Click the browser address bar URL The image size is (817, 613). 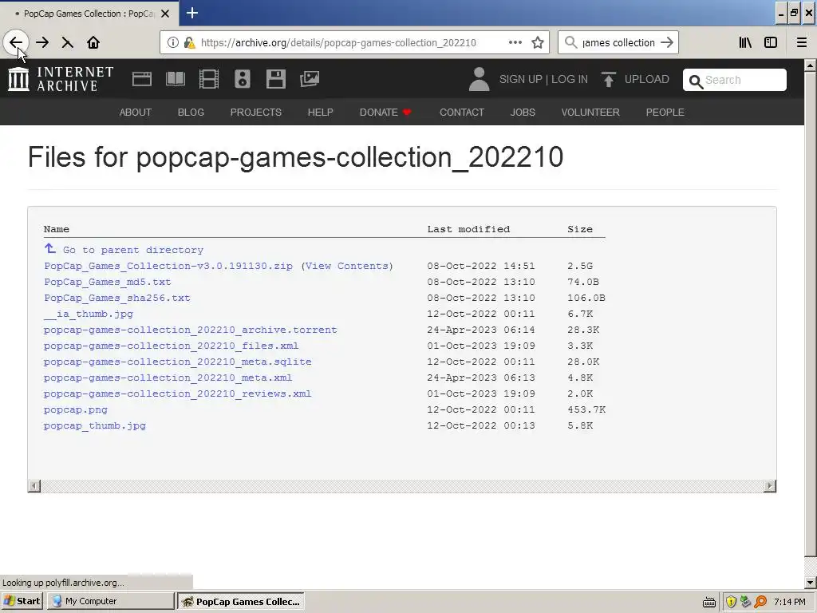point(338,43)
